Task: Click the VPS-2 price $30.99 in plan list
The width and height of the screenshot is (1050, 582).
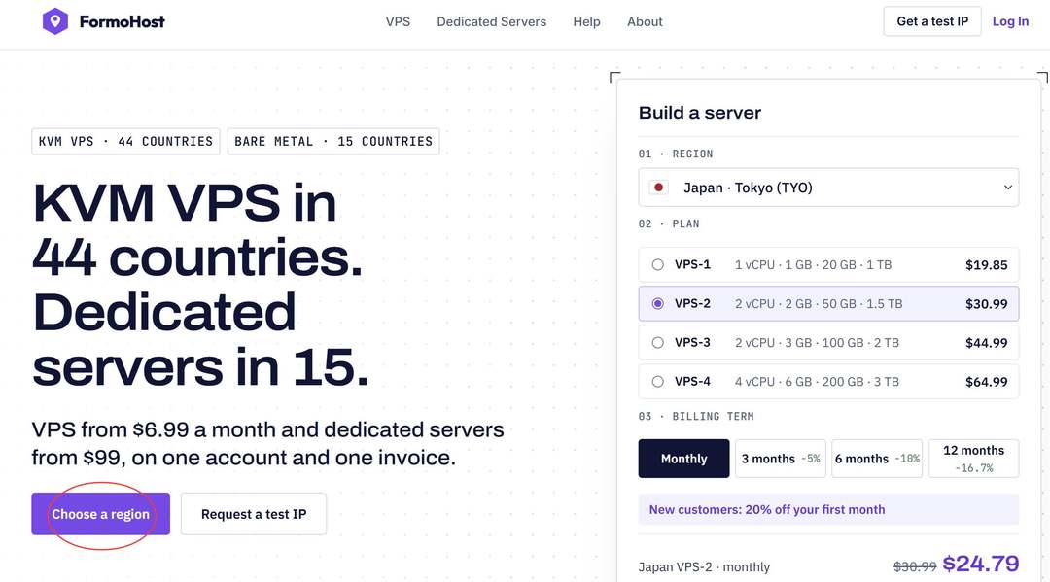Action: point(987,304)
